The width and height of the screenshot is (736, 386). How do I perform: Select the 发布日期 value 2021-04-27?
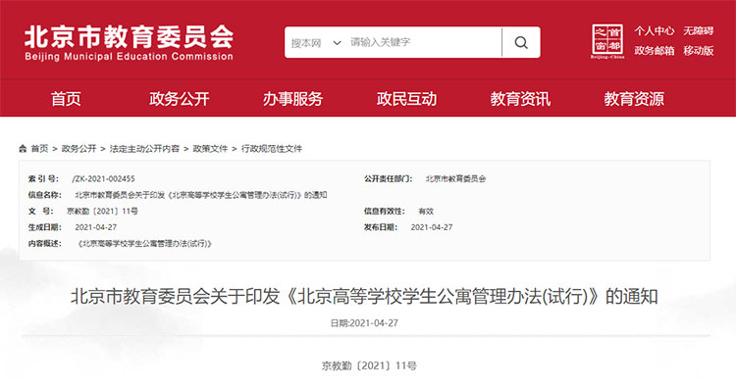432,227
